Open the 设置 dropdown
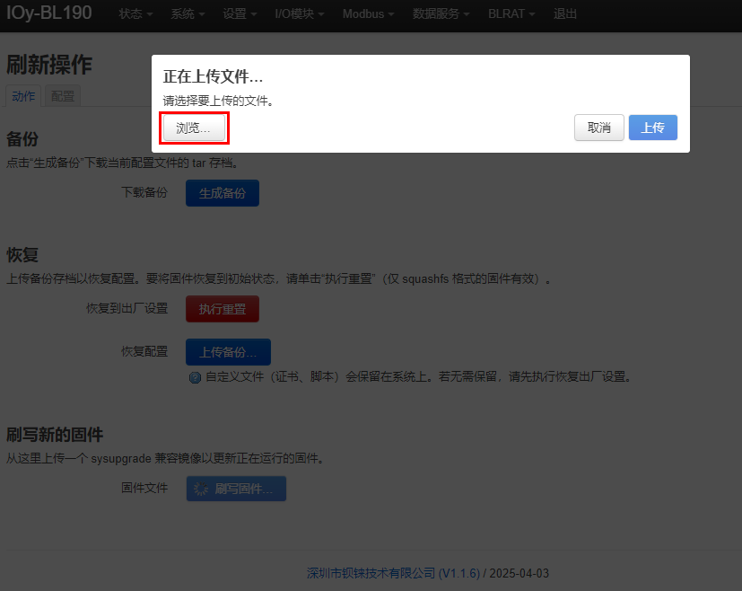This screenshot has height=591, width=742. 240,14
